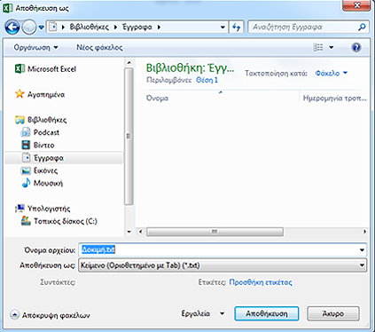
Task: Click the Άκυρο cancel button
Action: click(333, 313)
